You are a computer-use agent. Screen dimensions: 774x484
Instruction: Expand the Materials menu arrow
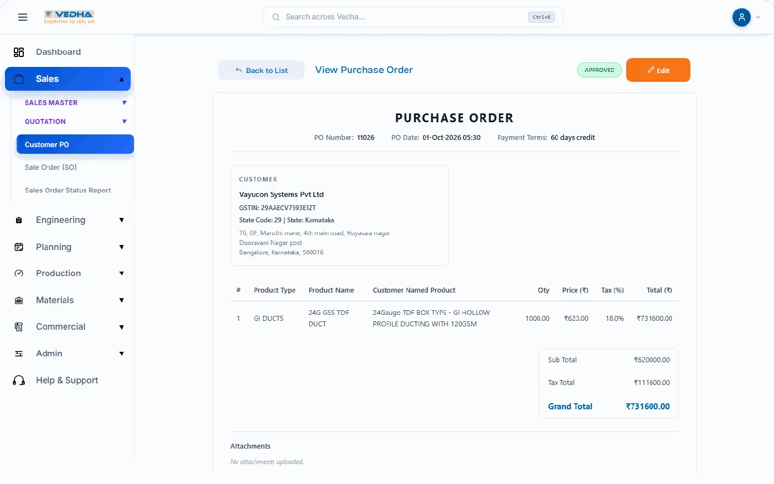pos(122,300)
